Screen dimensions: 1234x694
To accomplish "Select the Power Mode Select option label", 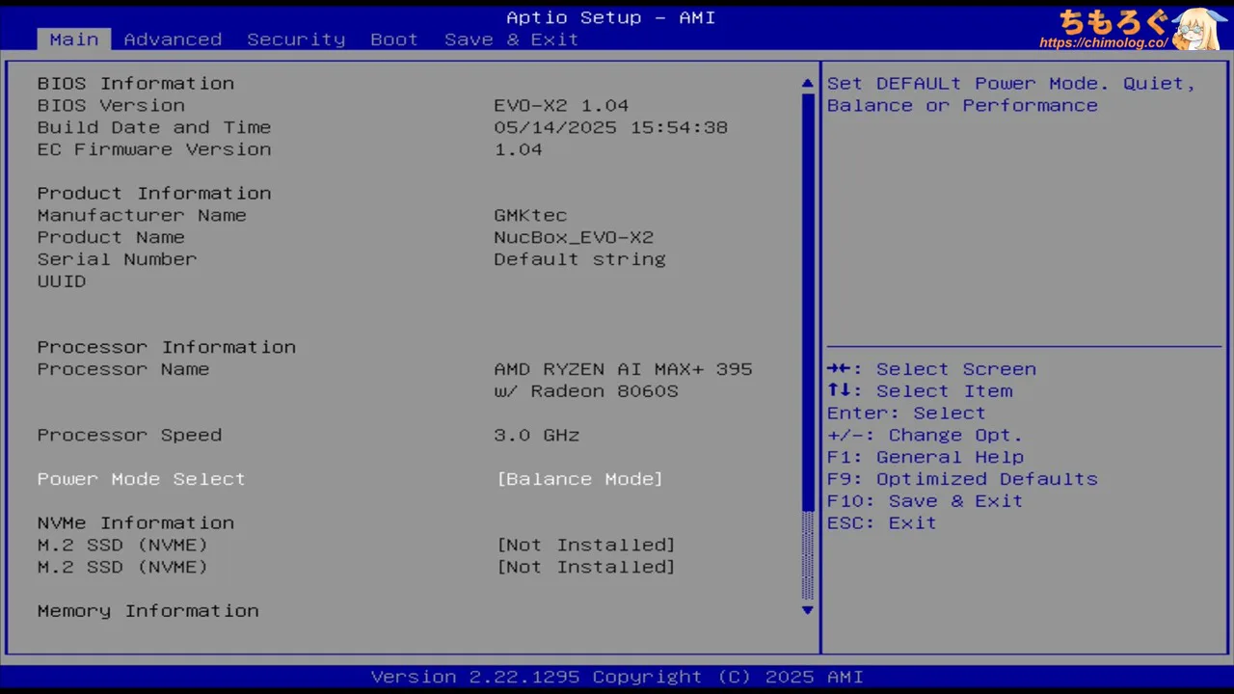I will 141,479.
